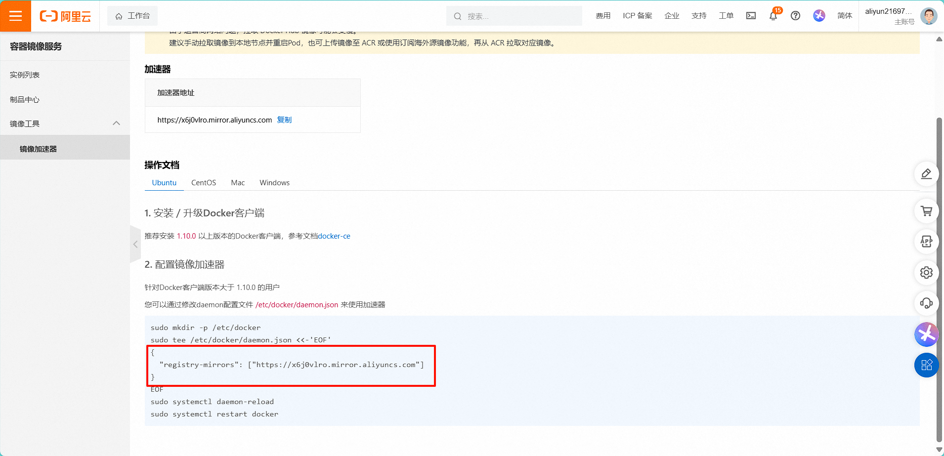The image size is (944, 456).
Task: Click the vertical page scrollbar
Action: point(940,279)
